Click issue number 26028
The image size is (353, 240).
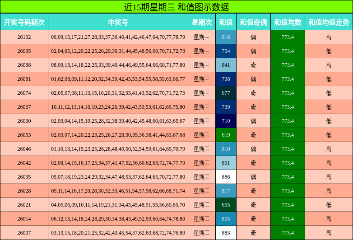pyautogui.click(x=24, y=191)
